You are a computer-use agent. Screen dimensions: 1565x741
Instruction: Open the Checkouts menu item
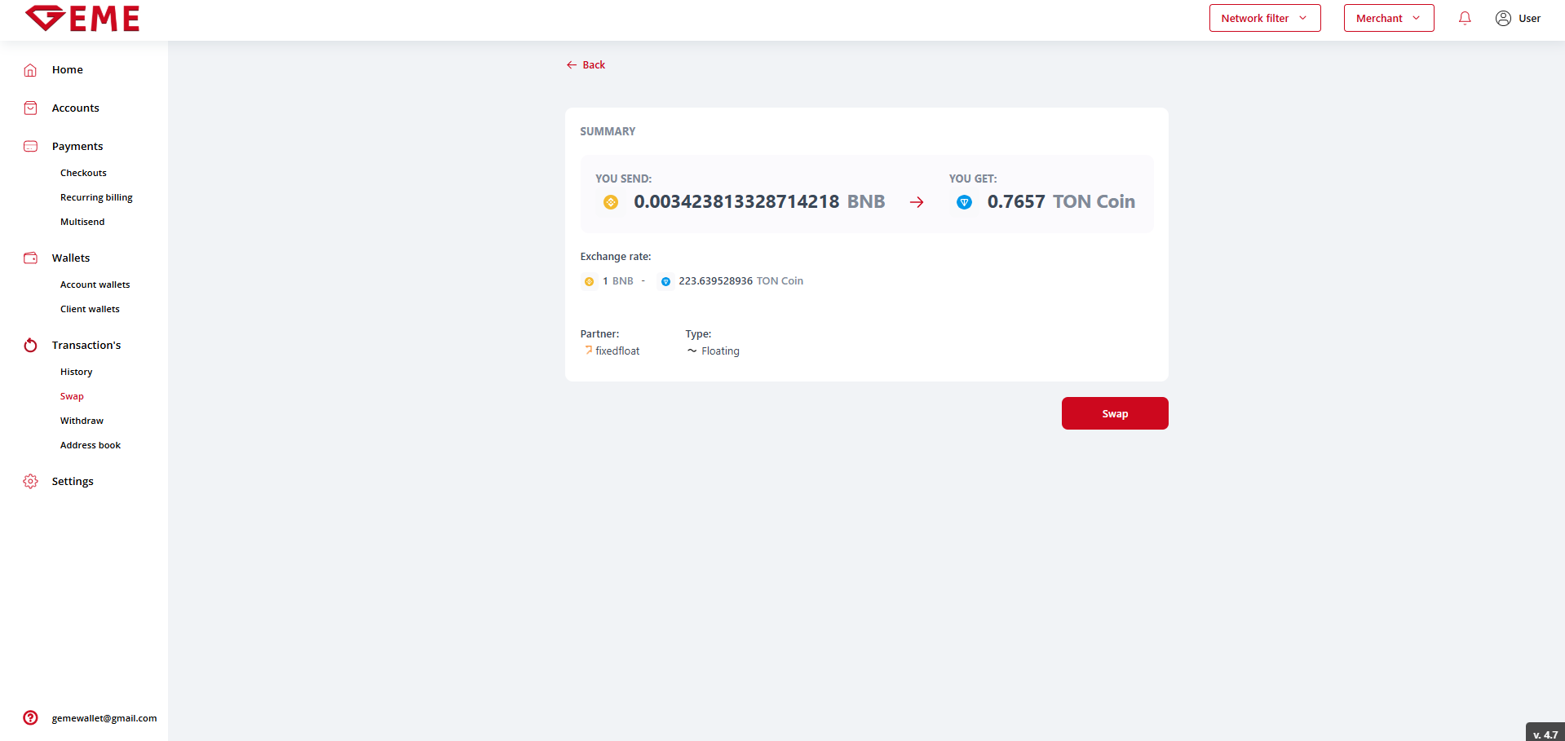83,173
